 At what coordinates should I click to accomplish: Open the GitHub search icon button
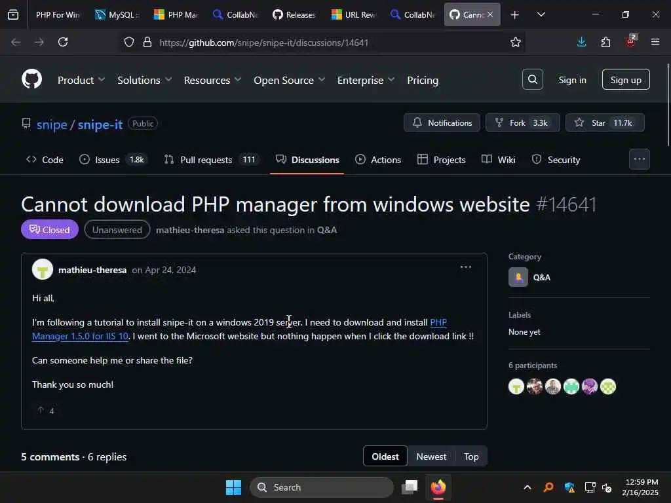coord(532,79)
